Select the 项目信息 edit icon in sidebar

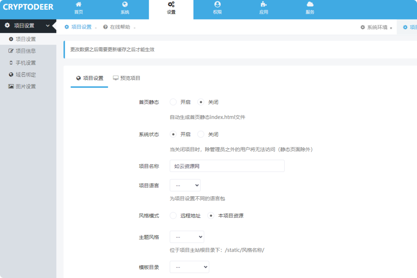point(12,51)
